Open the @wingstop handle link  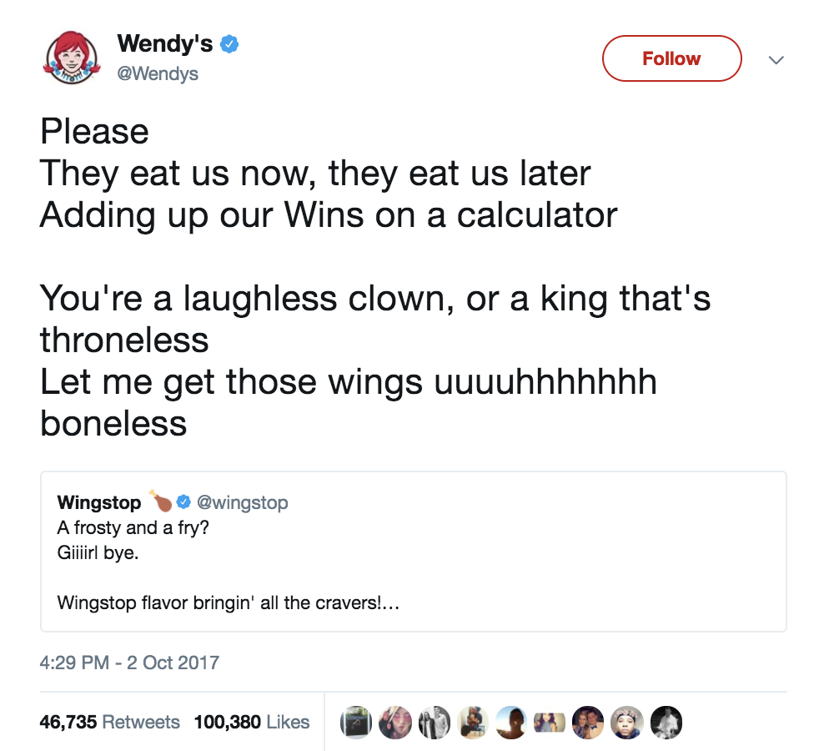pos(242,502)
